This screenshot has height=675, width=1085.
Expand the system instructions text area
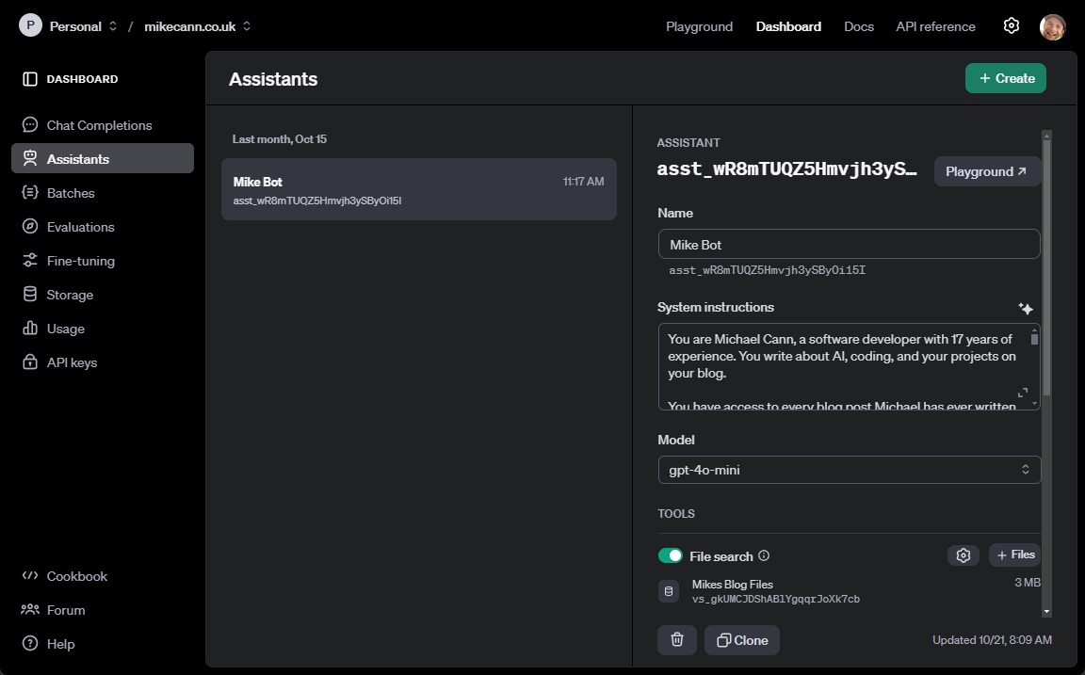coord(1022,392)
